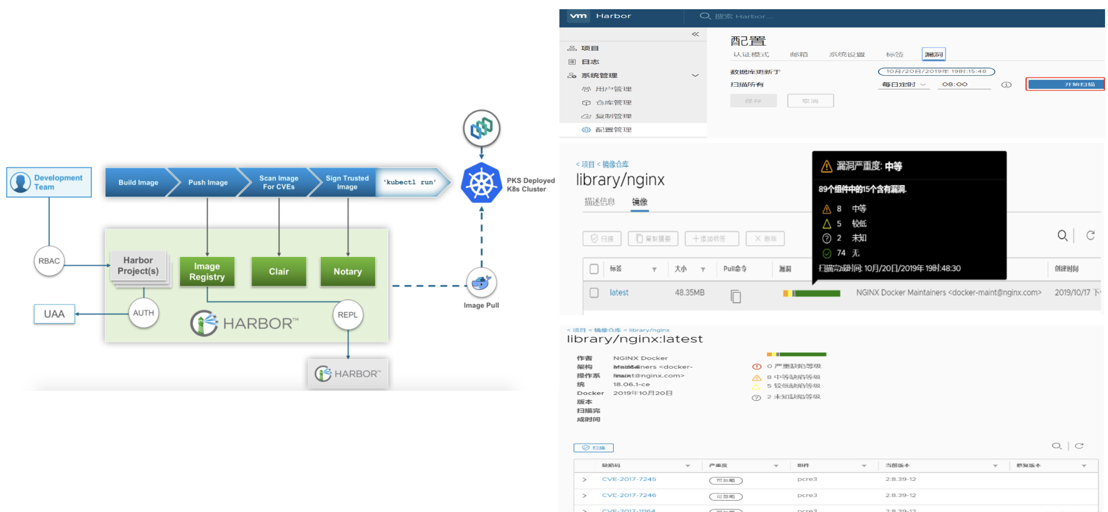Click the 添加标签 button
This screenshot has width=1108, height=512.
tap(712, 238)
